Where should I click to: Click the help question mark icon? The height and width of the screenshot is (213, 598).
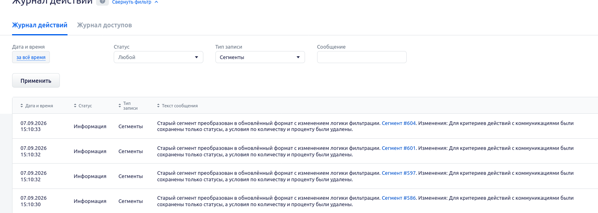(x=102, y=2)
